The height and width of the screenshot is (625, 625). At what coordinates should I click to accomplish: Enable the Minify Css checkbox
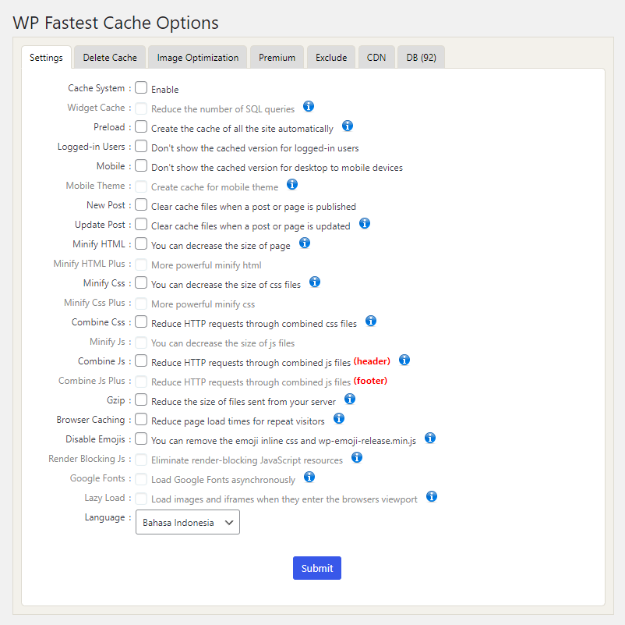141,283
